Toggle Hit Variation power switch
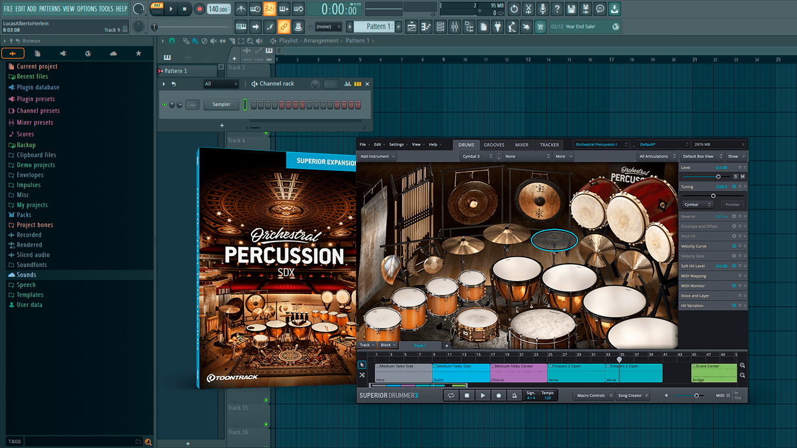This screenshot has height=448, width=797. 734,306
